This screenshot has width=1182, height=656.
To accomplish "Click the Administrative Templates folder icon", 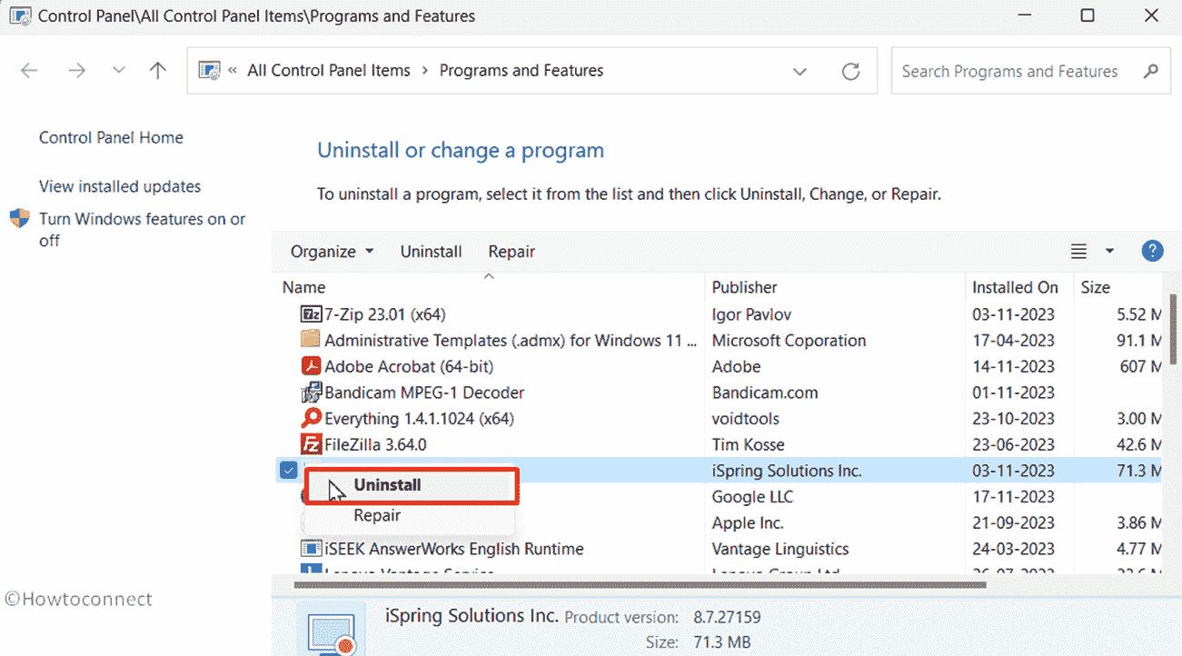I will pos(311,341).
